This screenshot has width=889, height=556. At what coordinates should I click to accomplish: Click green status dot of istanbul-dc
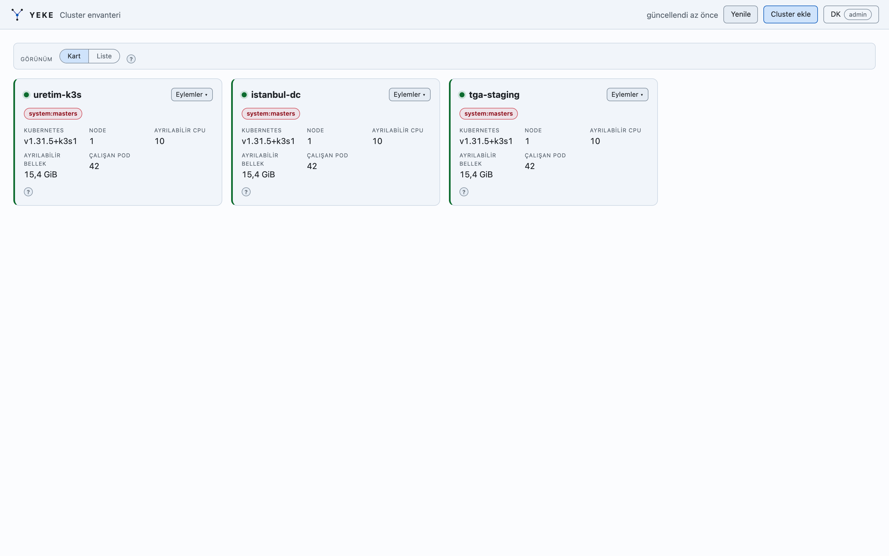click(244, 95)
